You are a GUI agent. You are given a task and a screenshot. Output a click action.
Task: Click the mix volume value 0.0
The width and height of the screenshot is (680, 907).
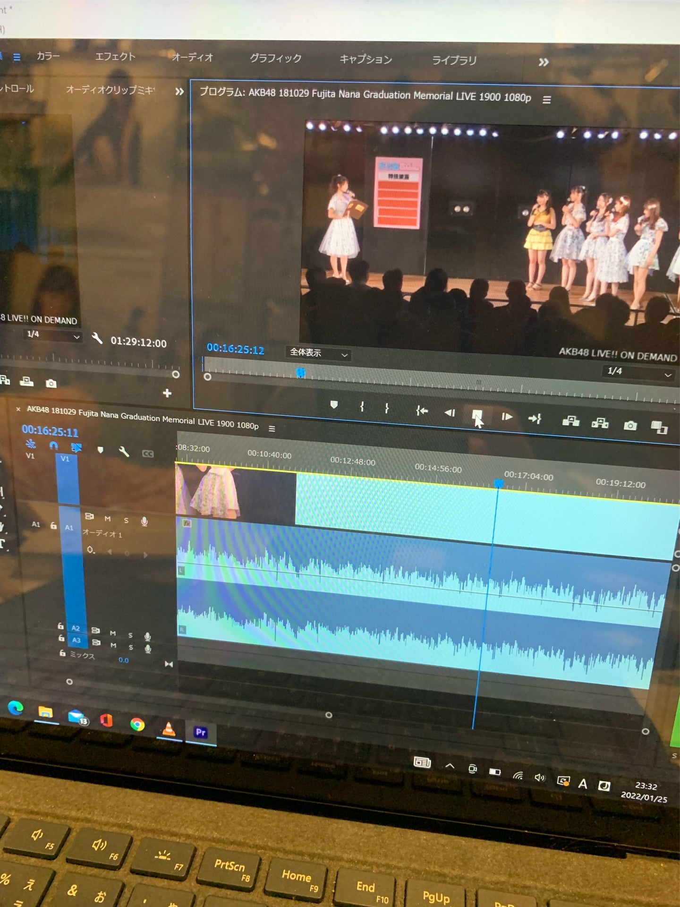123,660
